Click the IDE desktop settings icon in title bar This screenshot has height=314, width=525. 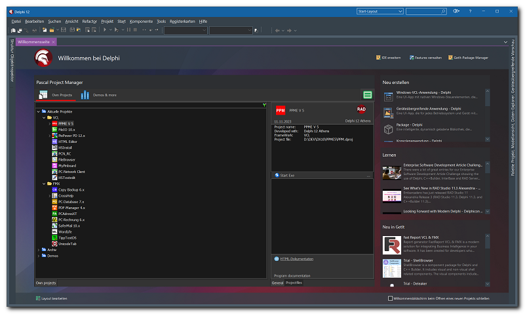click(x=456, y=11)
